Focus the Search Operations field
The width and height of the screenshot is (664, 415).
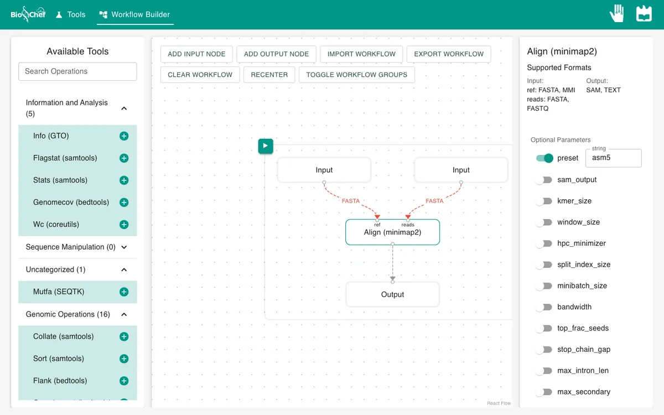(x=77, y=71)
